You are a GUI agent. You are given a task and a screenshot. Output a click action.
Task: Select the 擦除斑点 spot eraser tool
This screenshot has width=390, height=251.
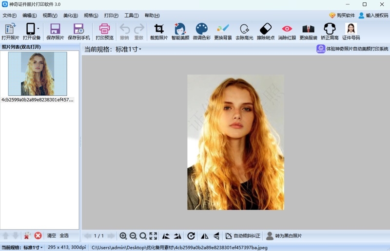tap(265, 29)
